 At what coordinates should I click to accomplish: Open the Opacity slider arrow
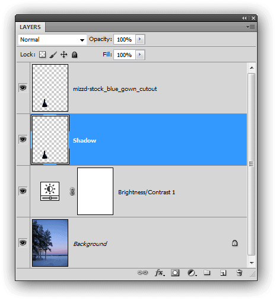click(140, 39)
